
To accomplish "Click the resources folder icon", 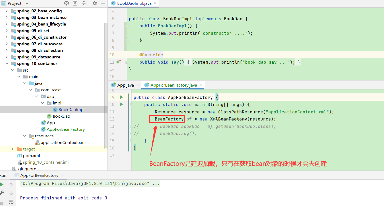I will [x=31, y=136].
